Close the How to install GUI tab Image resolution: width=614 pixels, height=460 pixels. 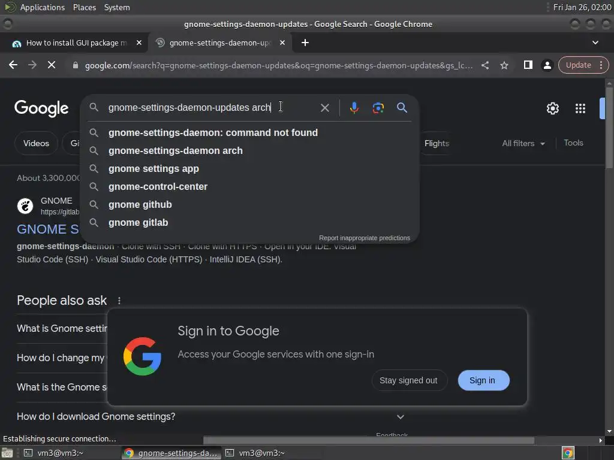pyautogui.click(x=139, y=43)
